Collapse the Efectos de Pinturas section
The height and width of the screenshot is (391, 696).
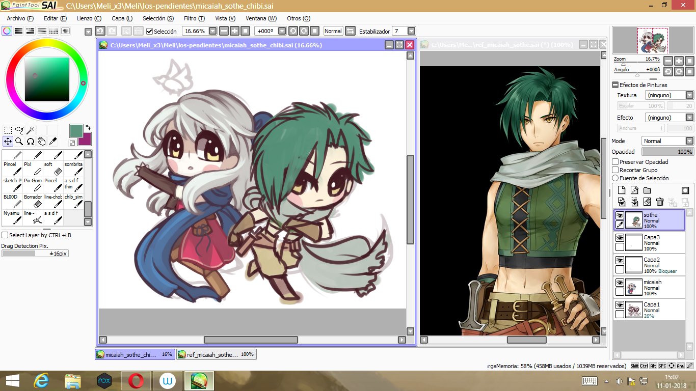tap(615, 85)
